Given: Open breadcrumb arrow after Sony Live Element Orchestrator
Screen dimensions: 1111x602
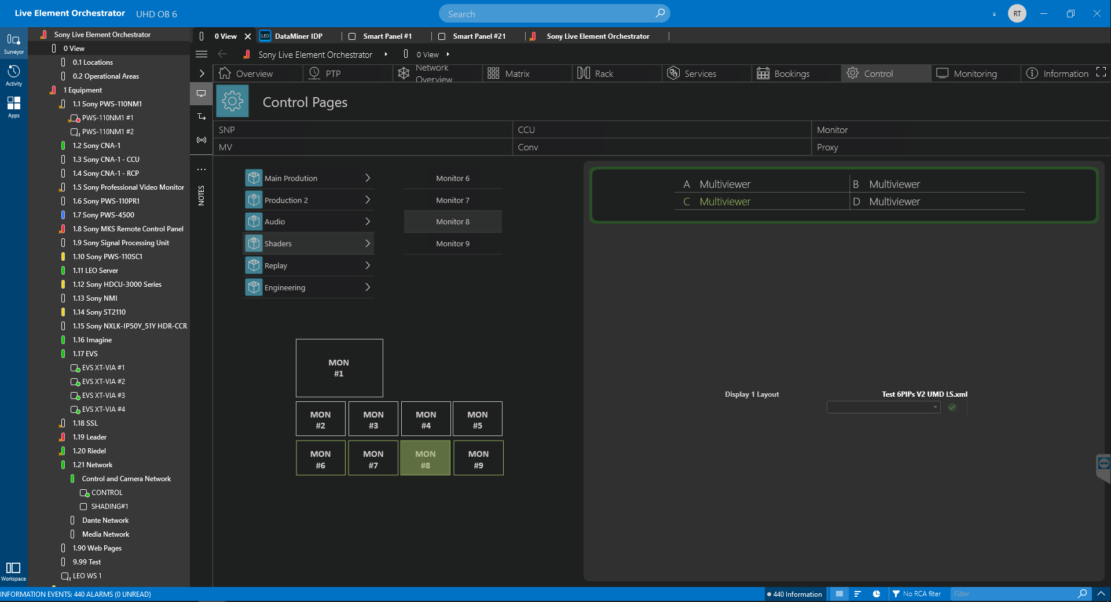Looking at the screenshot, I should pos(386,54).
